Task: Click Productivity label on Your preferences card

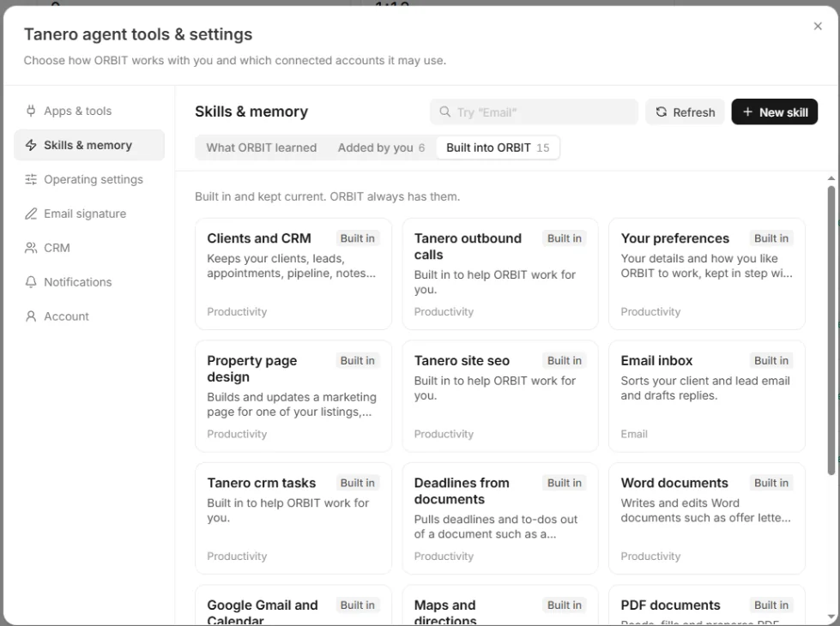Action: [x=650, y=311]
